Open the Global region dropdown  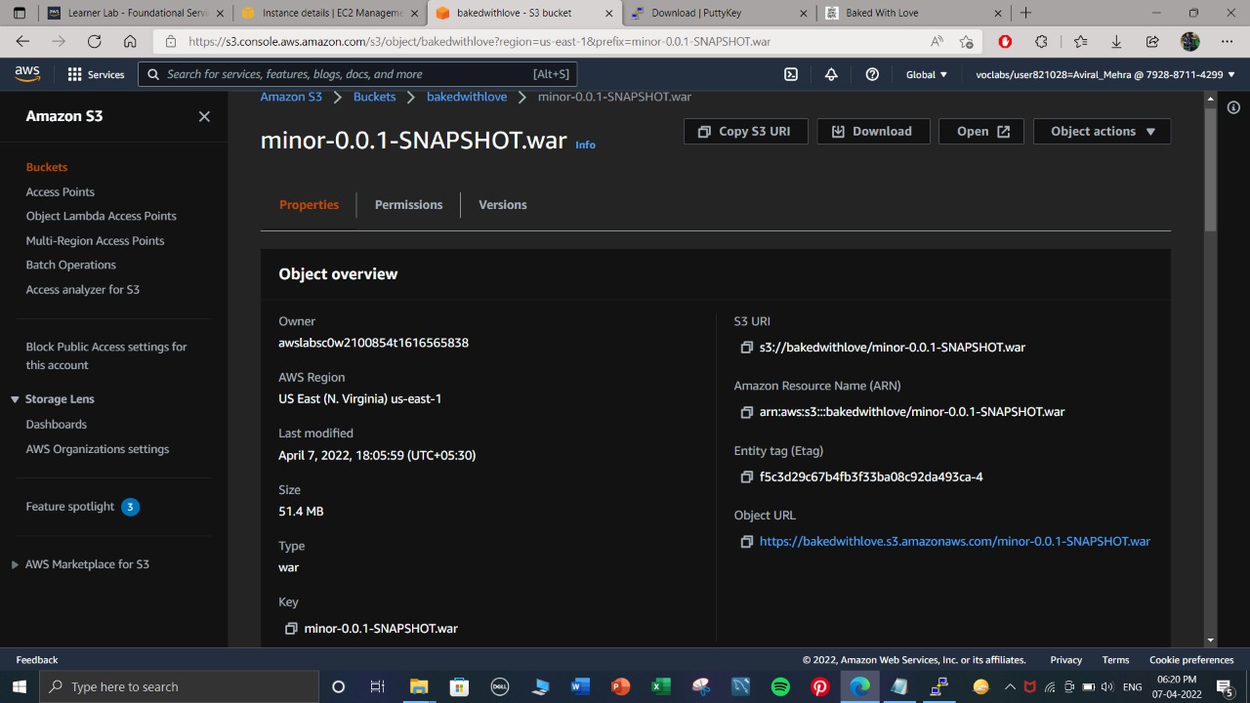pos(927,74)
